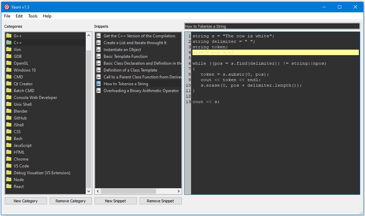
Task: Click the green C++ folder icon
Action: point(9,42)
